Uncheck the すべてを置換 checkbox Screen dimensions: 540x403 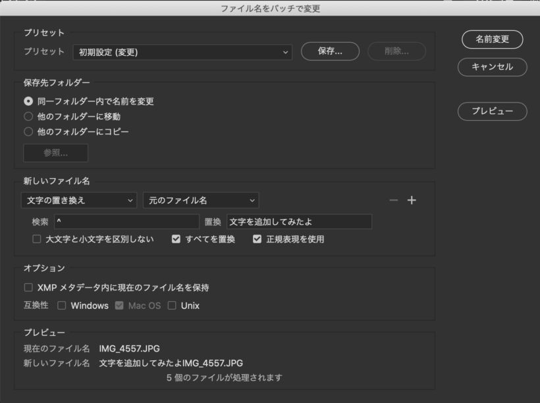[x=176, y=239]
